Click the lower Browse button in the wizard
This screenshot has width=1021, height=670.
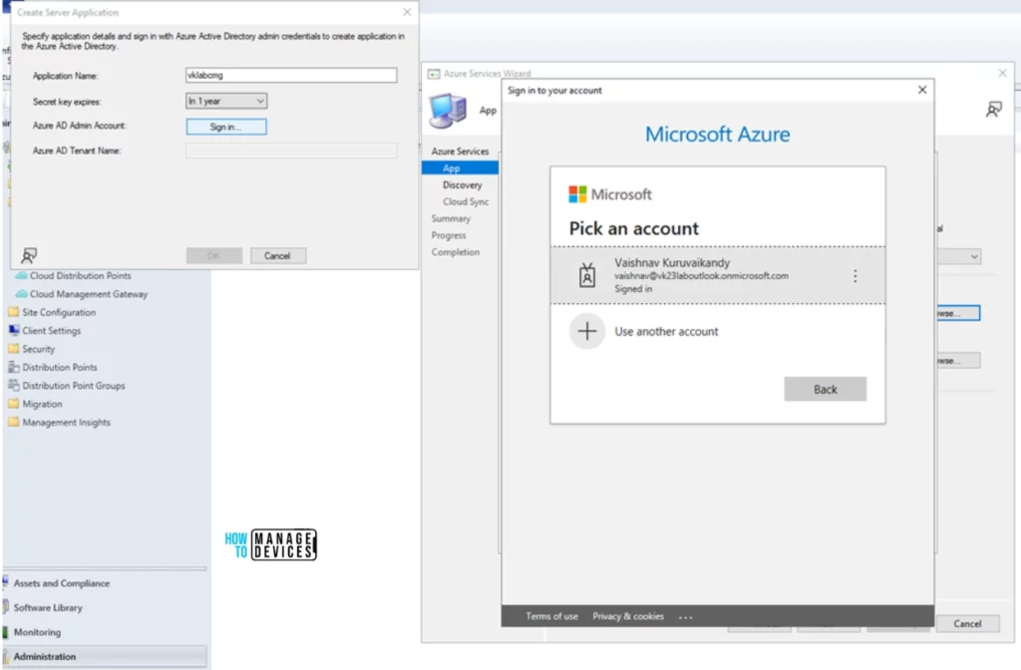958,360
